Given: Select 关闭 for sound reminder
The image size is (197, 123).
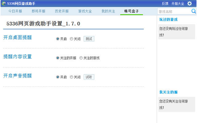Looking at the screenshot, I should [71, 77].
